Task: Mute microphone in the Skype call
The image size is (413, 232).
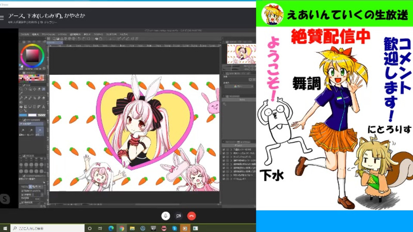Action: coord(165,216)
